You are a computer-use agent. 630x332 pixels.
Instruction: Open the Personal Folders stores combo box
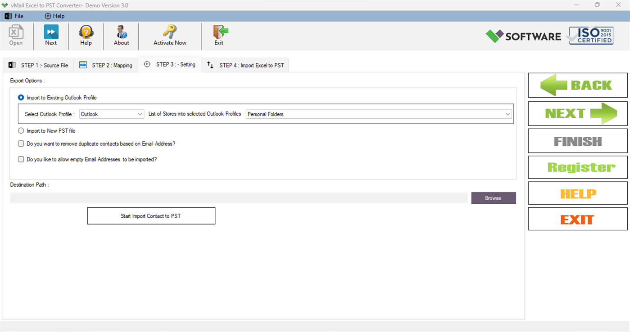[x=378, y=114]
